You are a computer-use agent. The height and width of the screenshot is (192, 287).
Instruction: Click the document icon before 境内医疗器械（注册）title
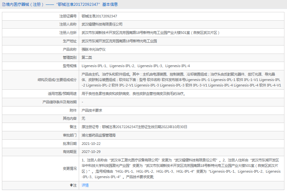[3, 4]
